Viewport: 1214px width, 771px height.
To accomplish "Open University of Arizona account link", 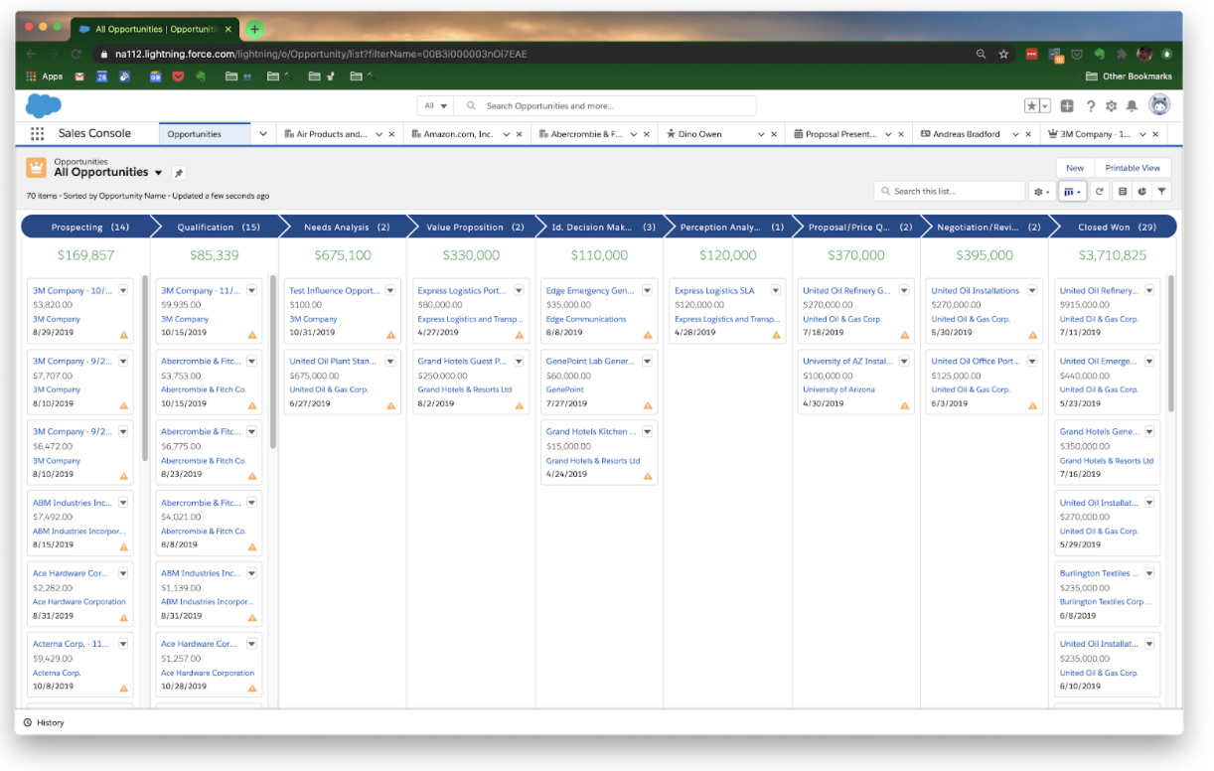I will [x=838, y=389].
